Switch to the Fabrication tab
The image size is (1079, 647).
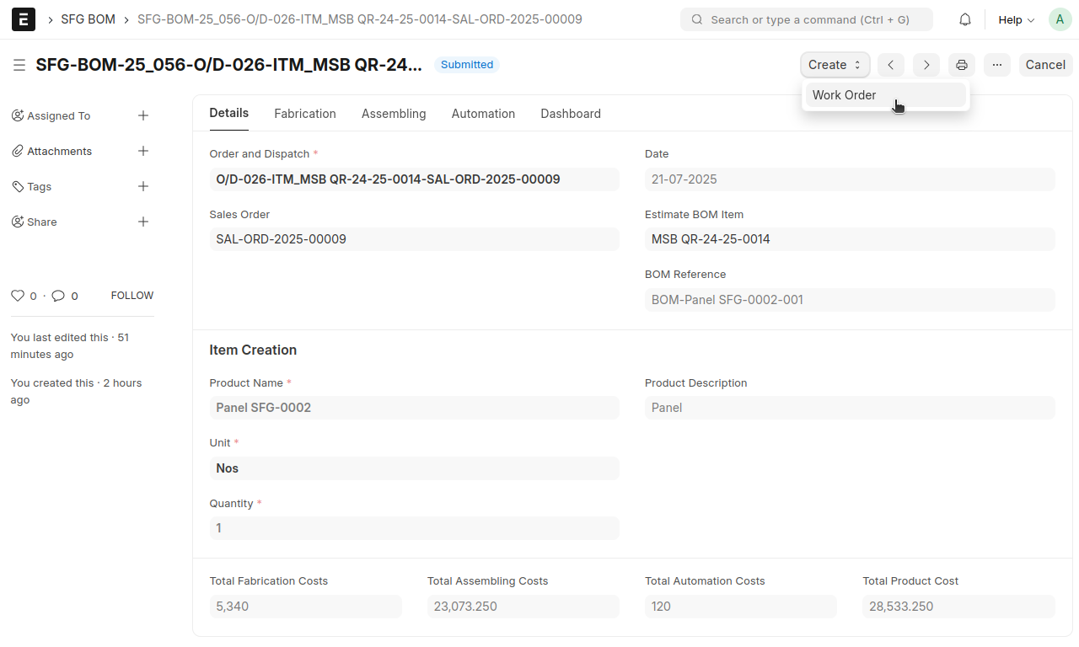(305, 114)
